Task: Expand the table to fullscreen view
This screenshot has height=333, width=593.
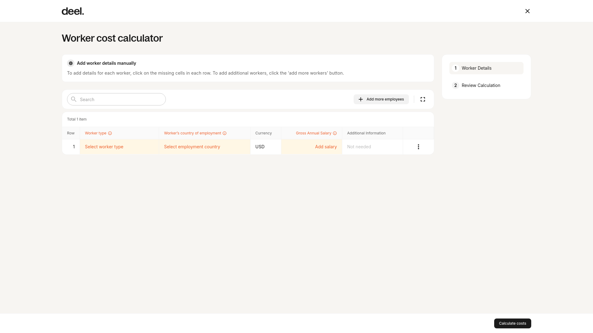Action: [x=423, y=99]
